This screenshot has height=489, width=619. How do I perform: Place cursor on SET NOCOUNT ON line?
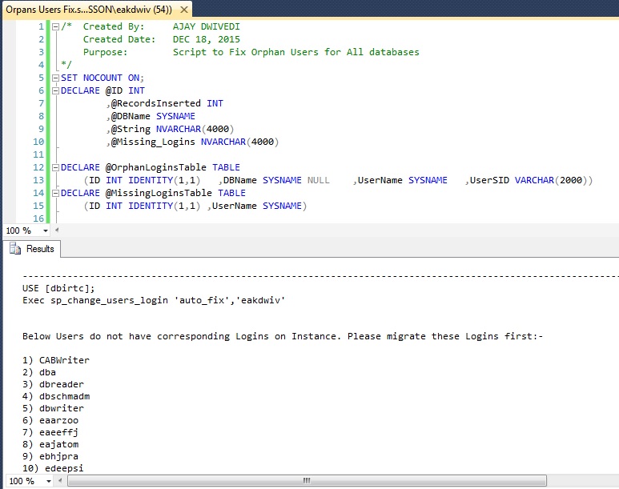point(102,78)
